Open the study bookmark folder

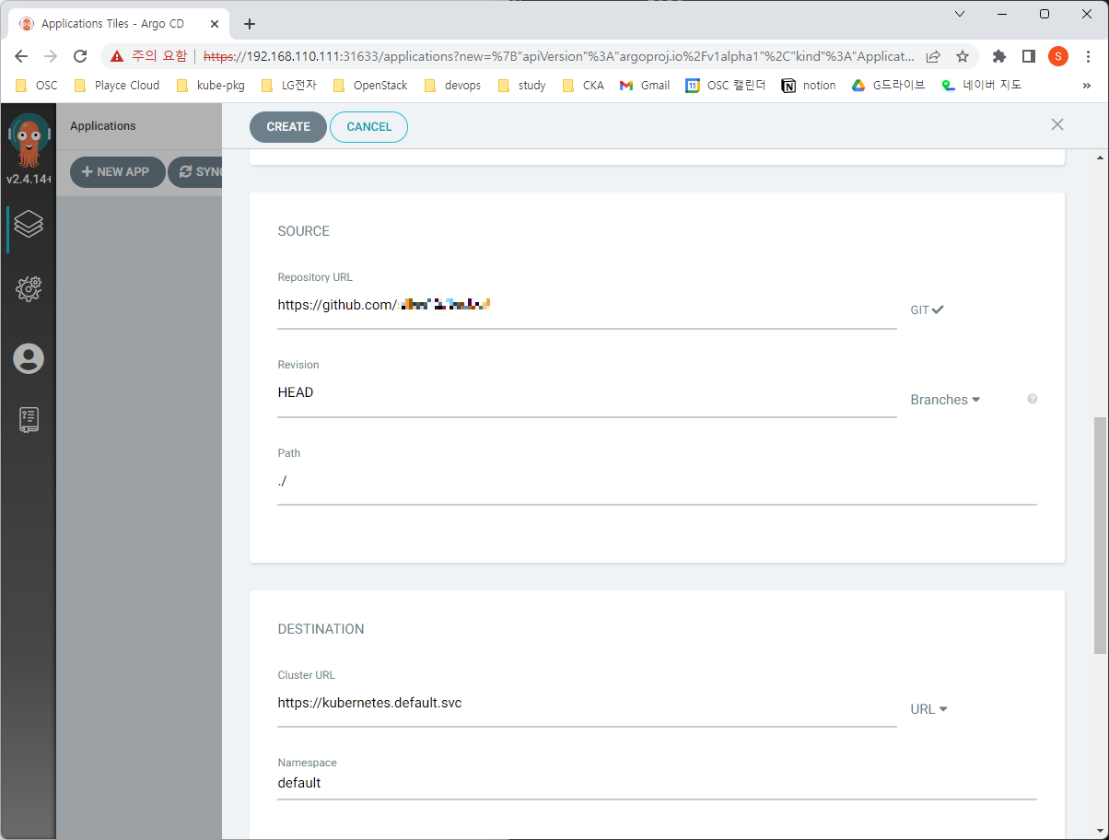click(x=522, y=86)
